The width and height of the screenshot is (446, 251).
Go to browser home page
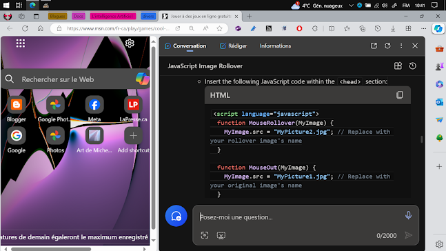point(41,28)
